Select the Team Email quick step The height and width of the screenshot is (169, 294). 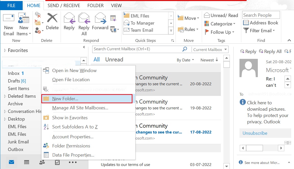[138, 30]
